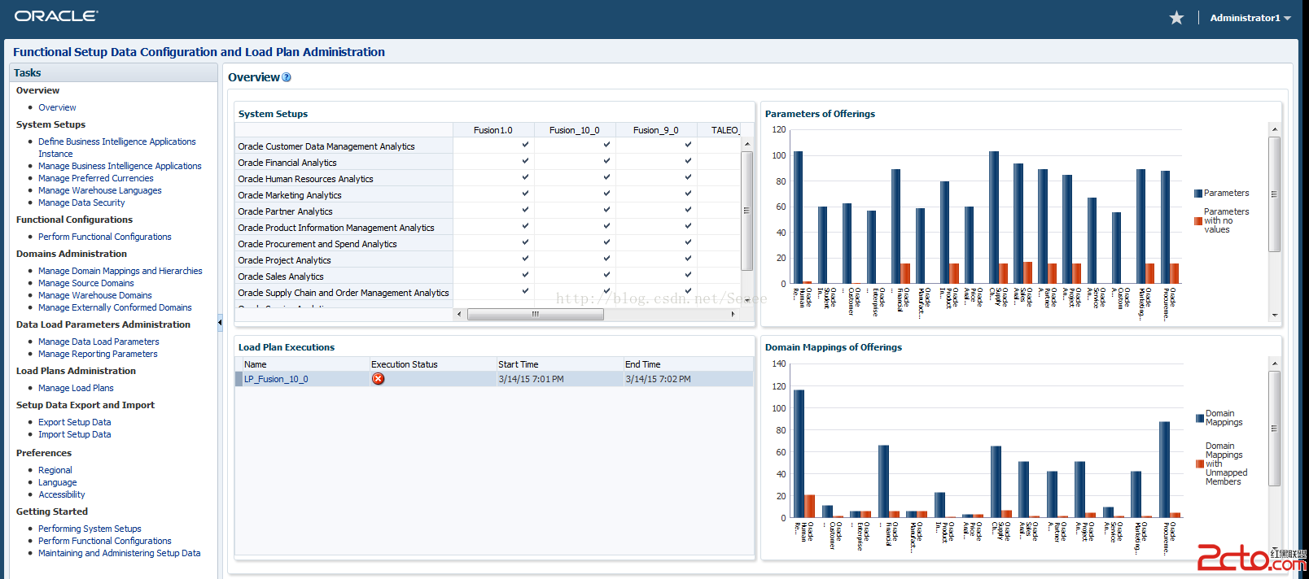Open Manage Domain Mappings and Hierarchies link
The width and height of the screenshot is (1309, 579).
coord(120,271)
